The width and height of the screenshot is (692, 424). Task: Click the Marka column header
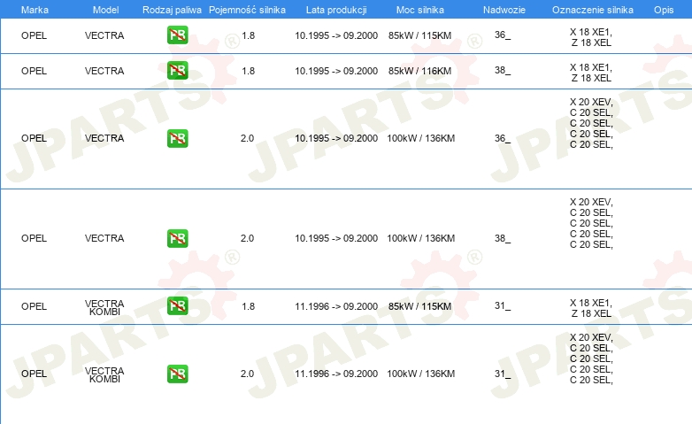click(35, 10)
